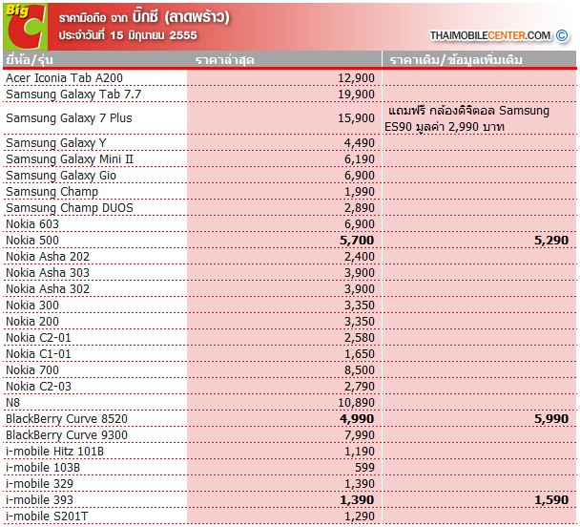Select Samsung Galaxy 7 Plus model name

point(69,118)
